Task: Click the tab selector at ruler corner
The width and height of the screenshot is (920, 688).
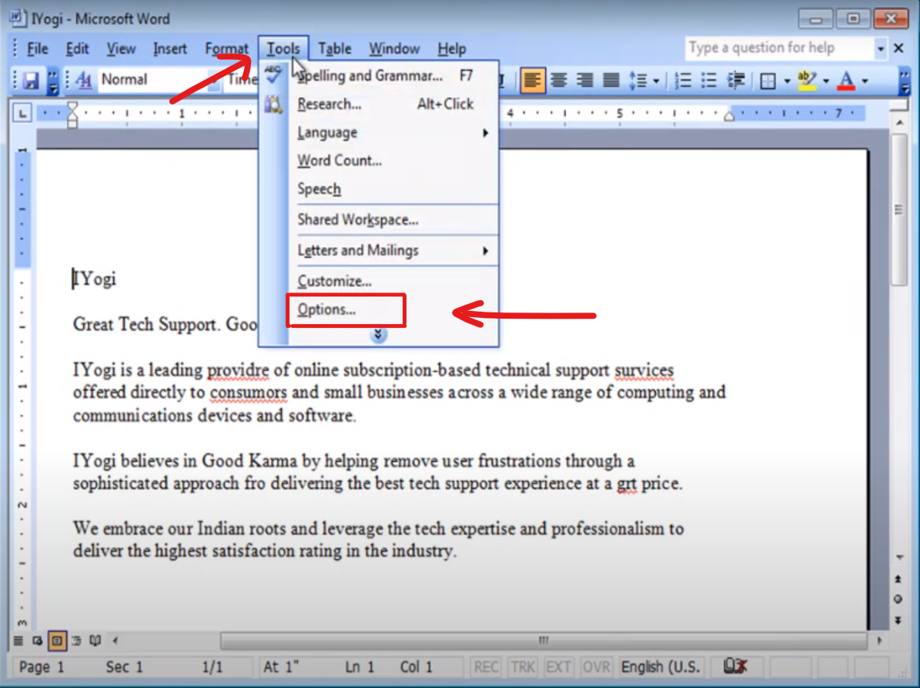Action: point(22,112)
